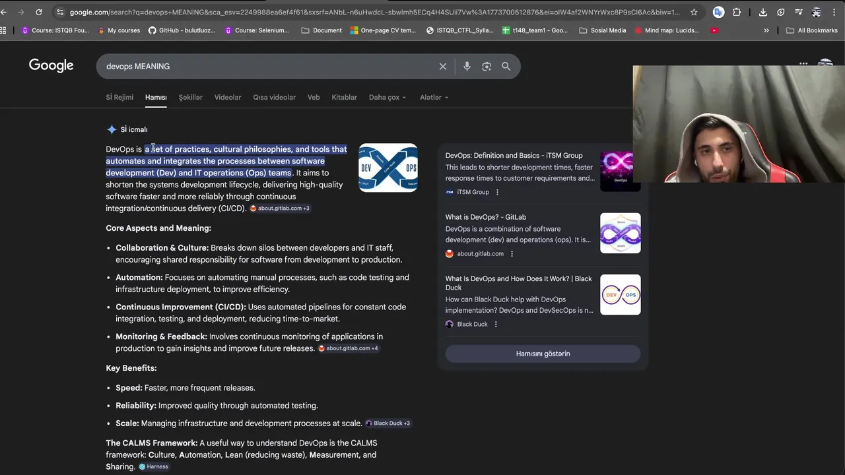Screen dimensions: 845x475
Task: Open media controls icon in toolbar
Action: click(x=799, y=12)
